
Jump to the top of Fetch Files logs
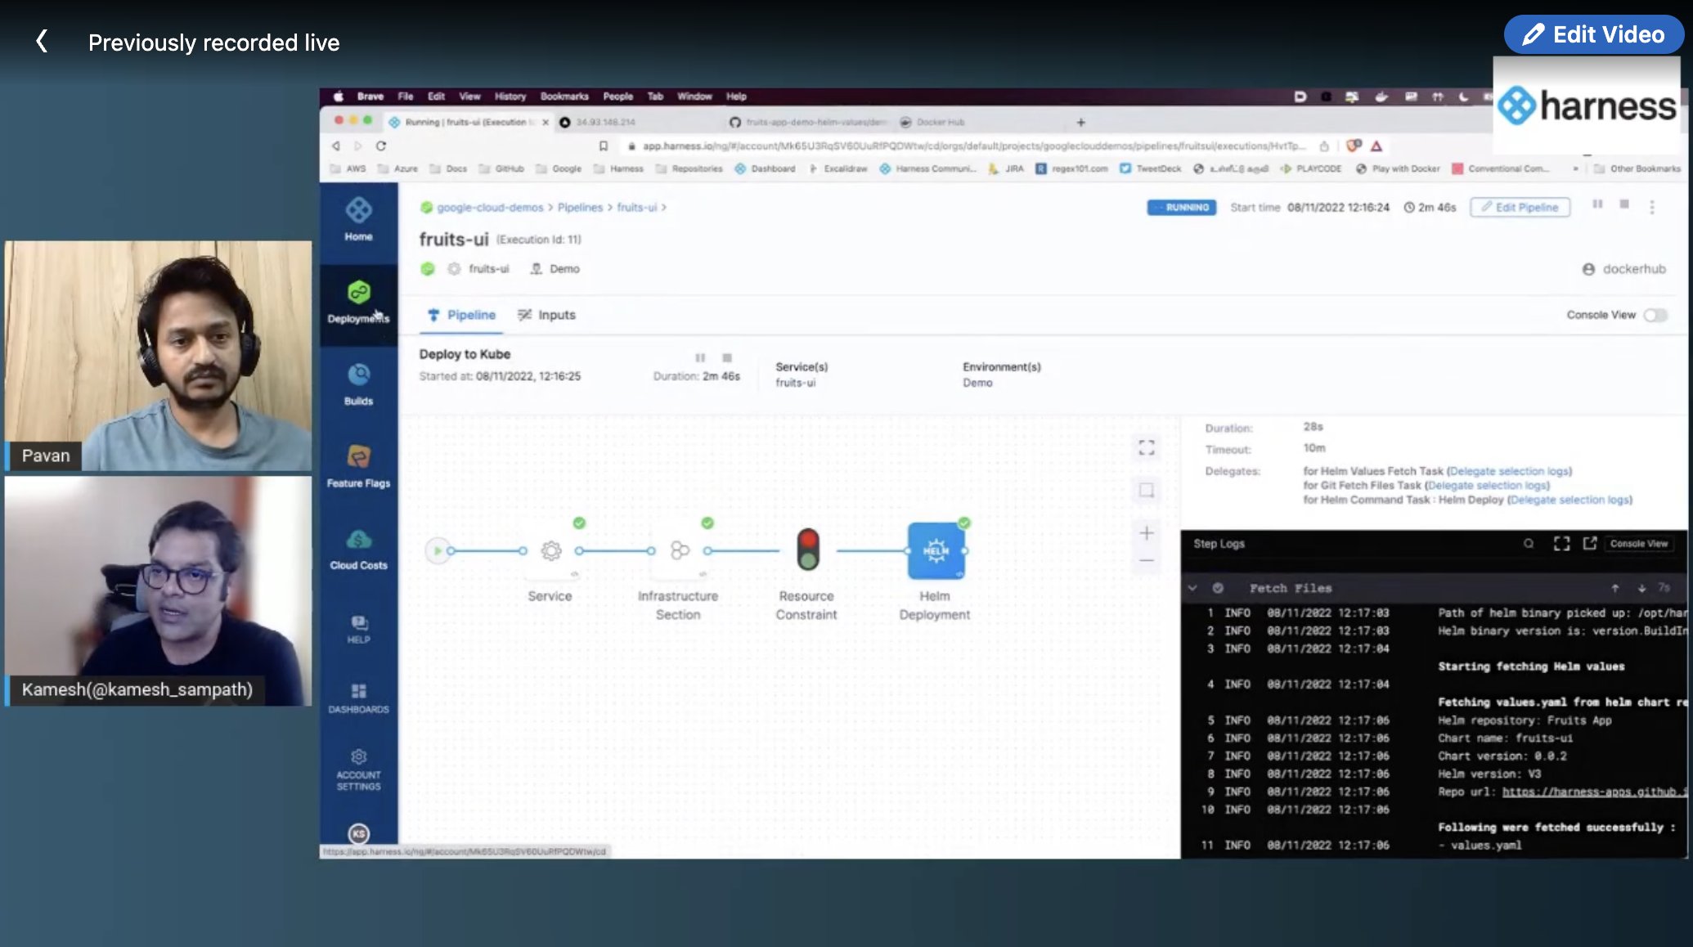click(x=1614, y=588)
